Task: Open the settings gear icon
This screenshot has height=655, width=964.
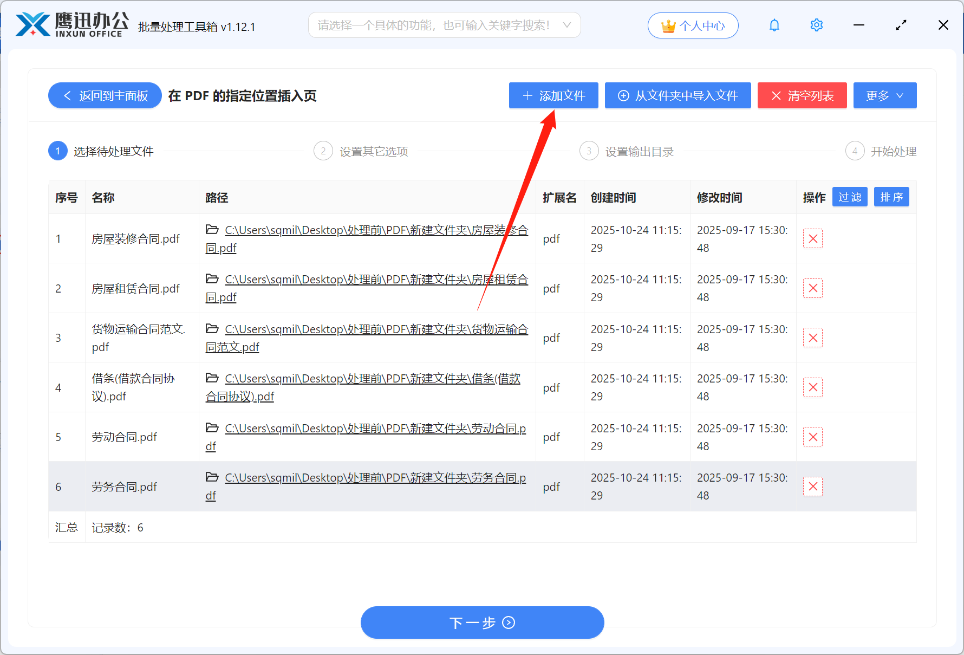Action: point(816,25)
